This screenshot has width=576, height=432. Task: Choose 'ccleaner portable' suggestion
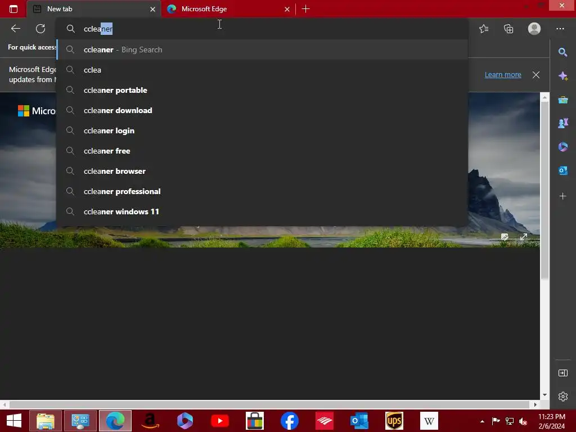click(262, 90)
